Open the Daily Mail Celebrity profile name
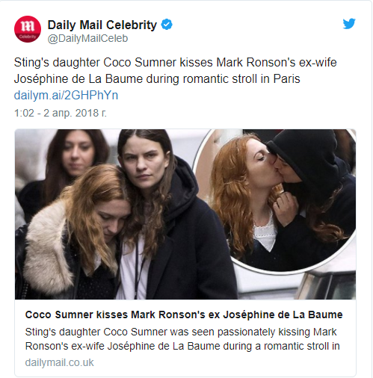 point(102,25)
